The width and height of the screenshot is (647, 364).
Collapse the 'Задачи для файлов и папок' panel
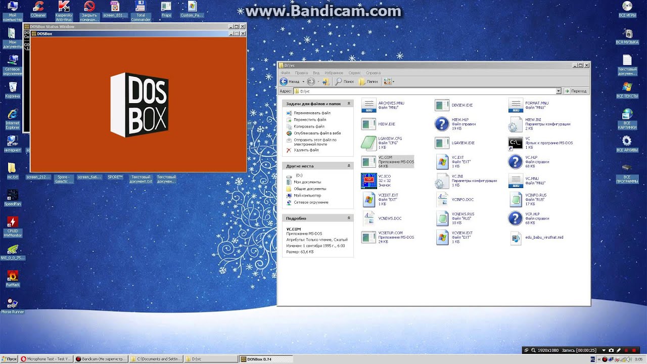(349, 104)
